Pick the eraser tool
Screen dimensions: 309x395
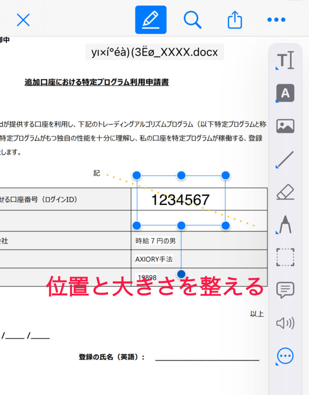(x=285, y=192)
